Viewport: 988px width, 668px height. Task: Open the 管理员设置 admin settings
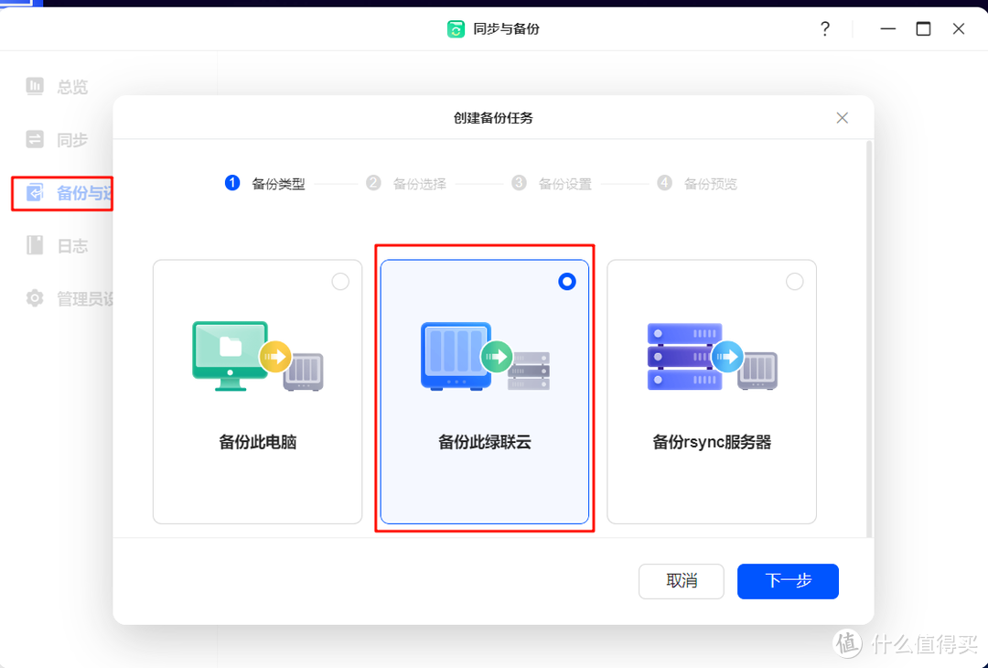coord(37,297)
